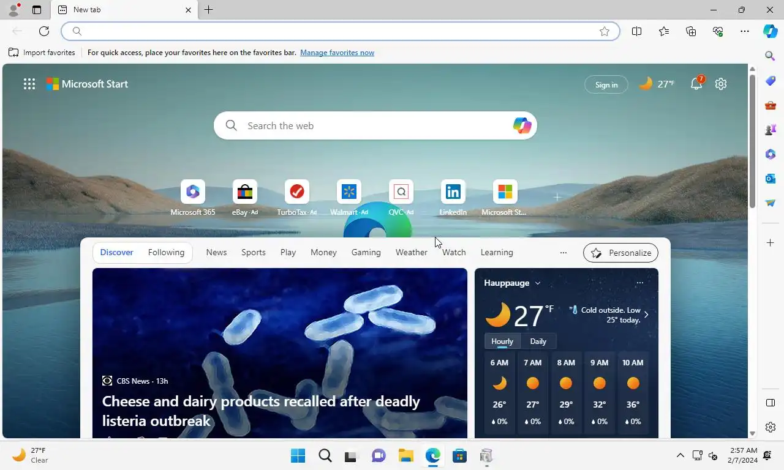
Task: Open Browser essentials heart icon
Action: point(718,31)
